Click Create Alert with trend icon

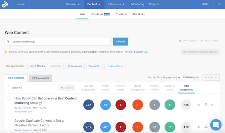210,41
